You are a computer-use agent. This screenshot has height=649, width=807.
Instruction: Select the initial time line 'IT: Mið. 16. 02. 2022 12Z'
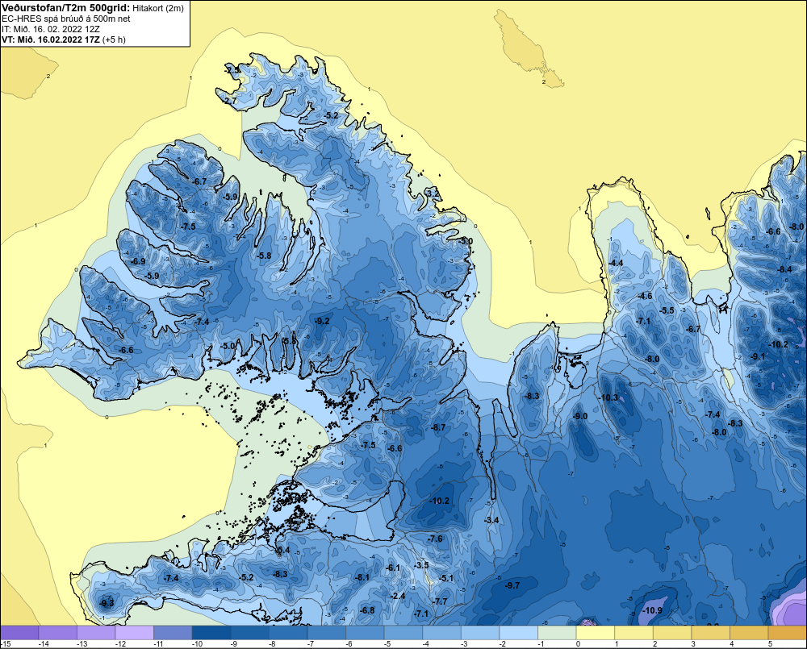[51, 29]
